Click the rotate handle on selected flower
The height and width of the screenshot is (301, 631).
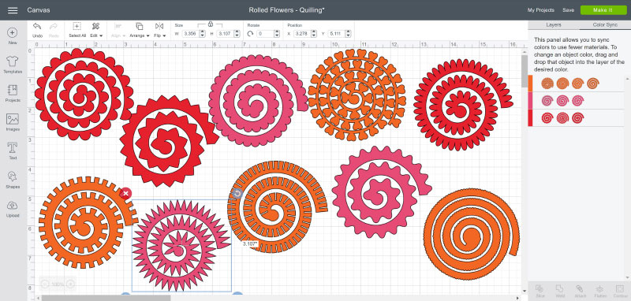point(237,194)
